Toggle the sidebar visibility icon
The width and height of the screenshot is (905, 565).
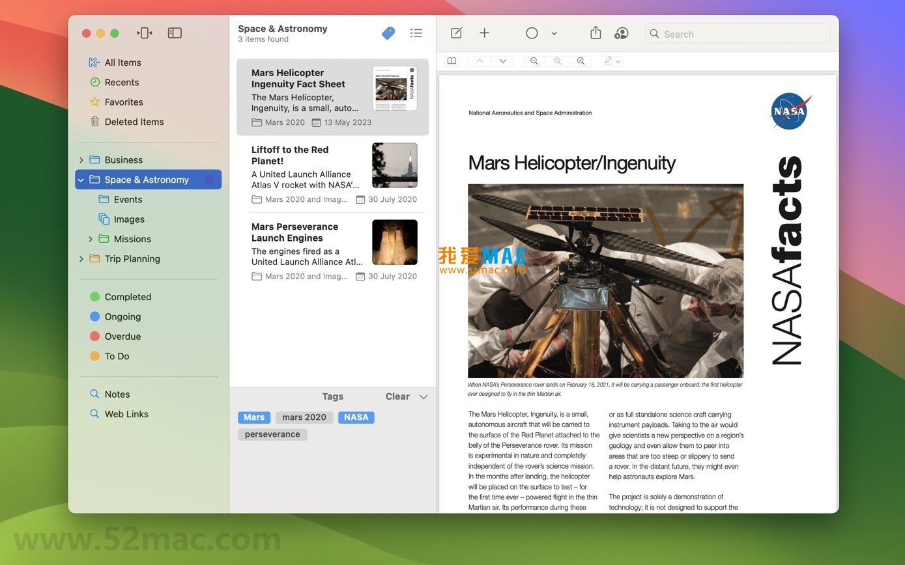(175, 33)
